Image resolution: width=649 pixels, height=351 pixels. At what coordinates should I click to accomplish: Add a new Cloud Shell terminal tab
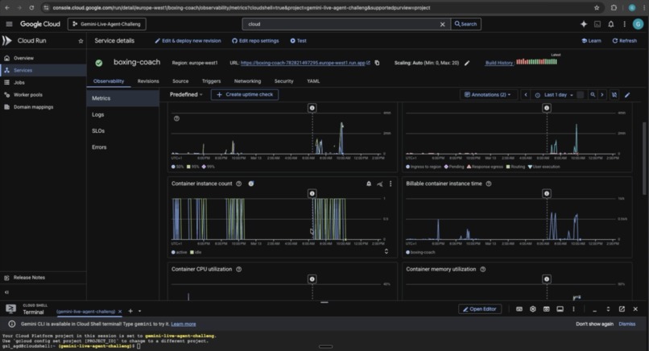click(130, 312)
